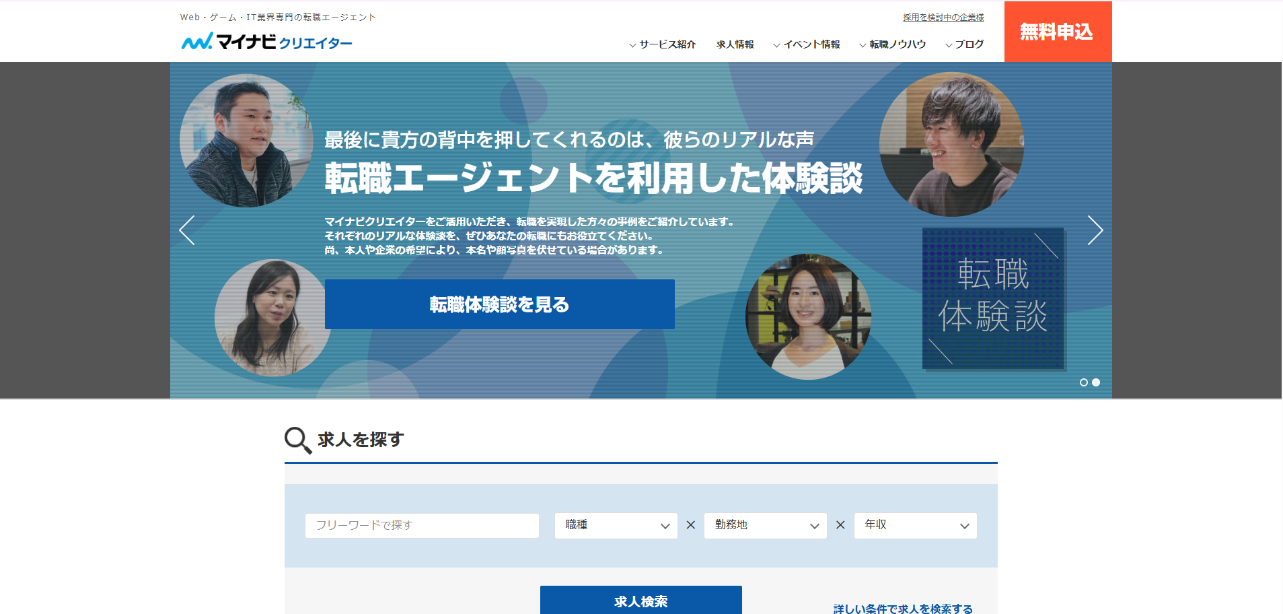Screen dimensions: 1283x614
Task: Open the 採用を検討中の企業様 link
Action: tap(943, 18)
